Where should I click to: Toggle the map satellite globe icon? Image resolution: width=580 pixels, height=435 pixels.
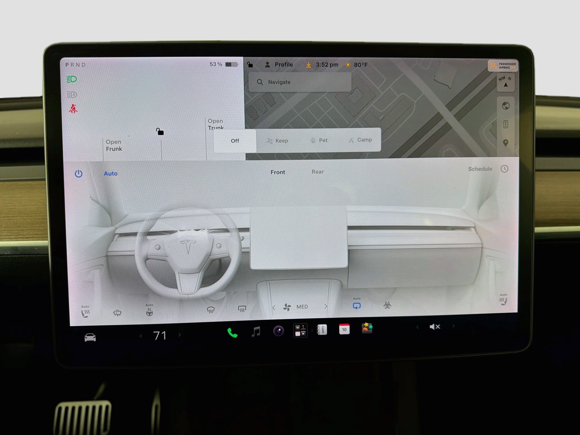point(505,106)
